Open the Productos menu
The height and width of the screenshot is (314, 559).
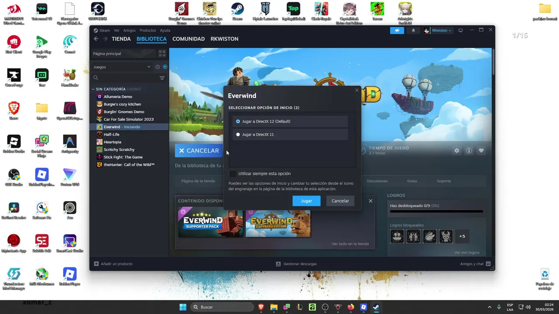148,31
